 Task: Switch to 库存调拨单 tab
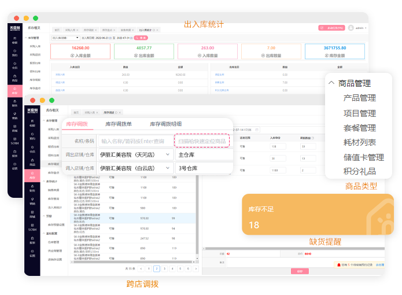pyautogui.click(x=119, y=124)
